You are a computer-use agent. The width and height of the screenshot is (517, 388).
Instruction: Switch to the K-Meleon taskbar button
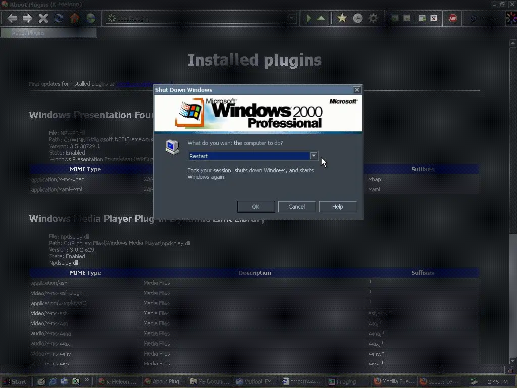coord(118,382)
